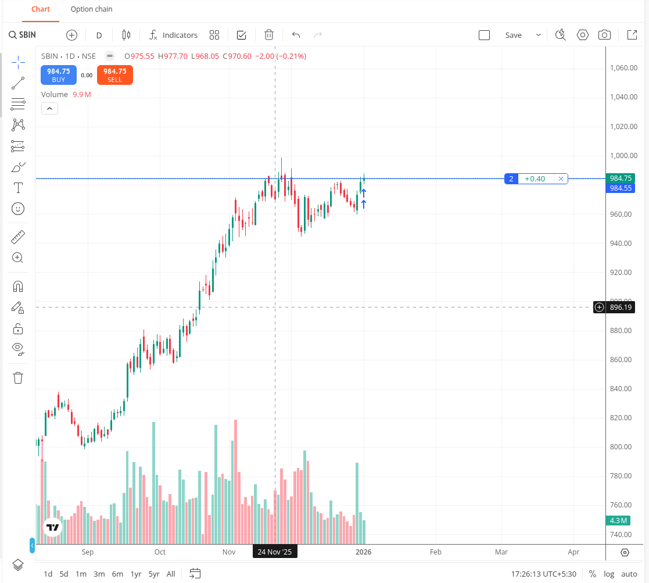This screenshot has width=649, height=583.
Task: Click the orange SELL 984.75 button
Action: (x=115, y=75)
